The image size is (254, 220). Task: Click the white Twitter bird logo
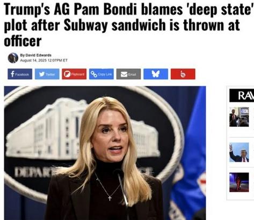[42, 74]
